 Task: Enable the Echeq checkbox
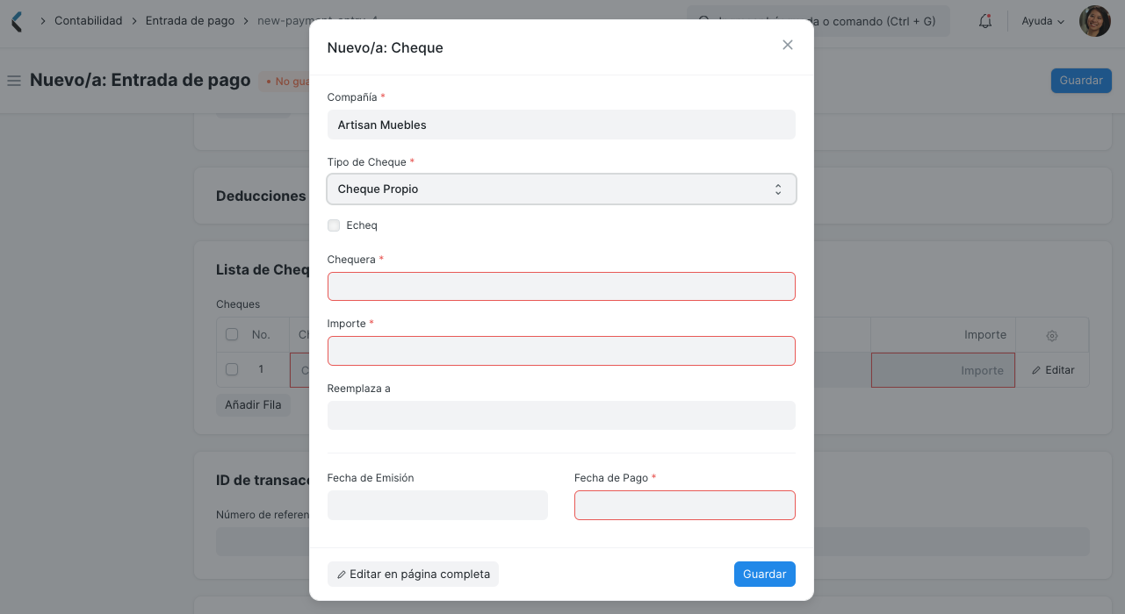click(x=334, y=225)
